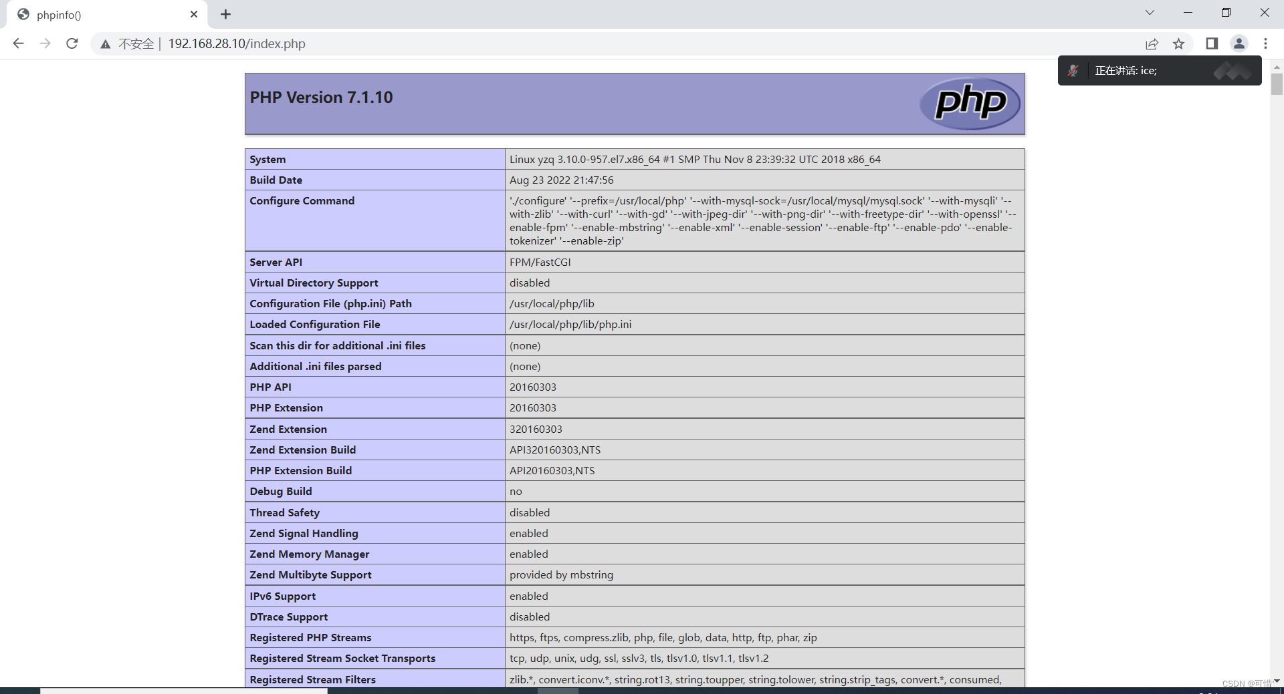Click the 'no' Debug Build value
The height and width of the screenshot is (694, 1284).
(516, 492)
